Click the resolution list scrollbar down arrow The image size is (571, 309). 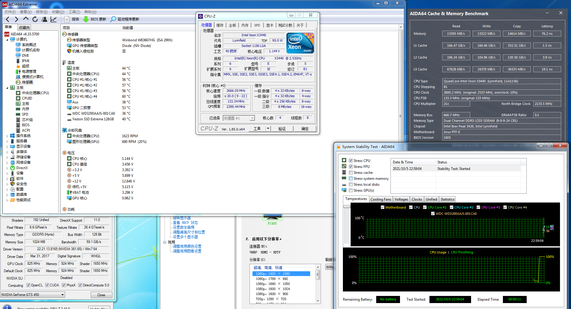[318, 301]
